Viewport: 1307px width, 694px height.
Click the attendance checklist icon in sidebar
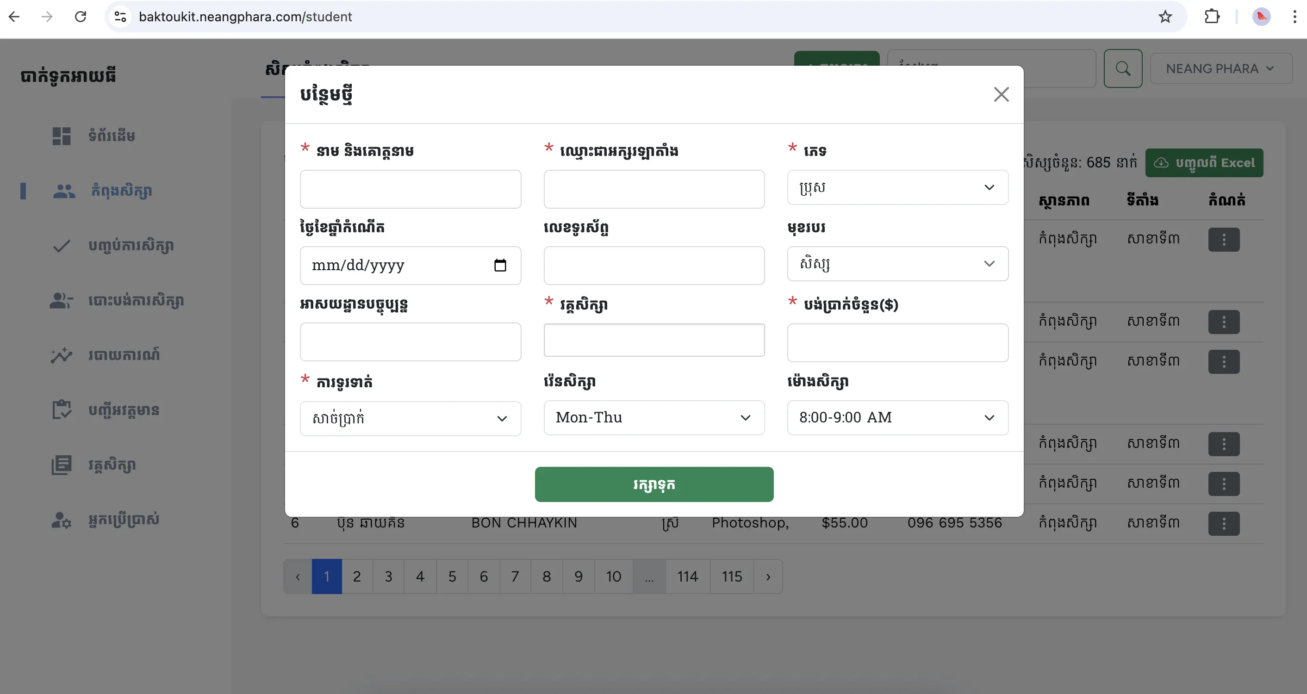[62, 410]
